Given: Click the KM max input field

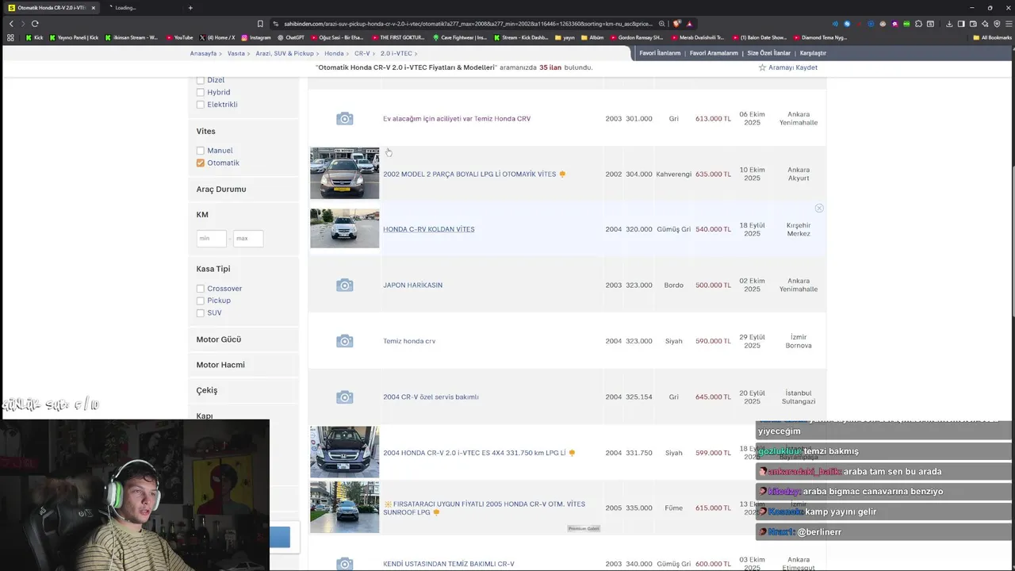Looking at the screenshot, I should [248, 238].
